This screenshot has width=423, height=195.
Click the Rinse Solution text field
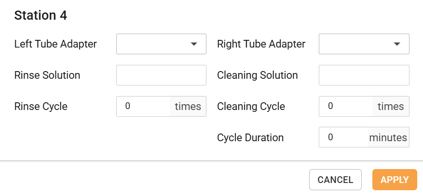tap(161, 75)
